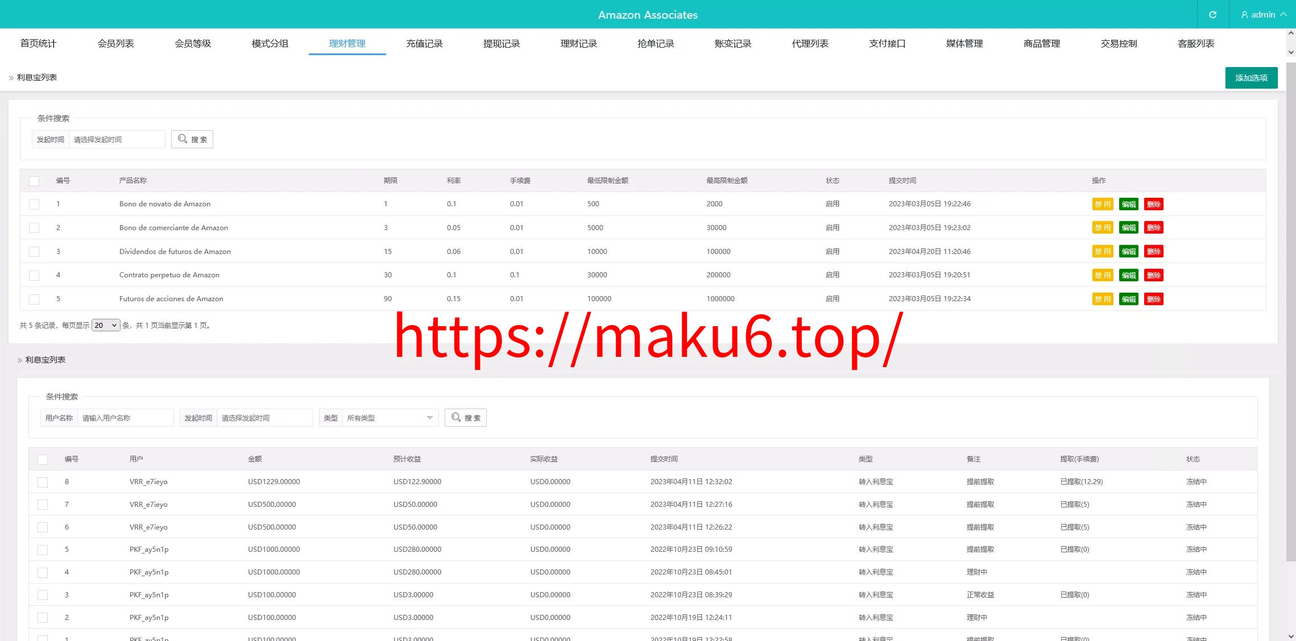Image resolution: width=1296 pixels, height=641 pixels.
Task: Click the top 发起时间 date field
Action: click(x=117, y=139)
